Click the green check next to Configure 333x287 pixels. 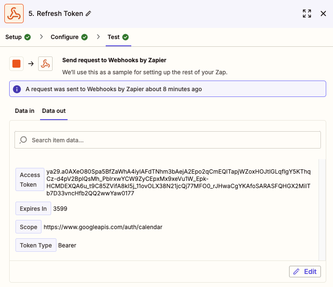pos(84,37)
